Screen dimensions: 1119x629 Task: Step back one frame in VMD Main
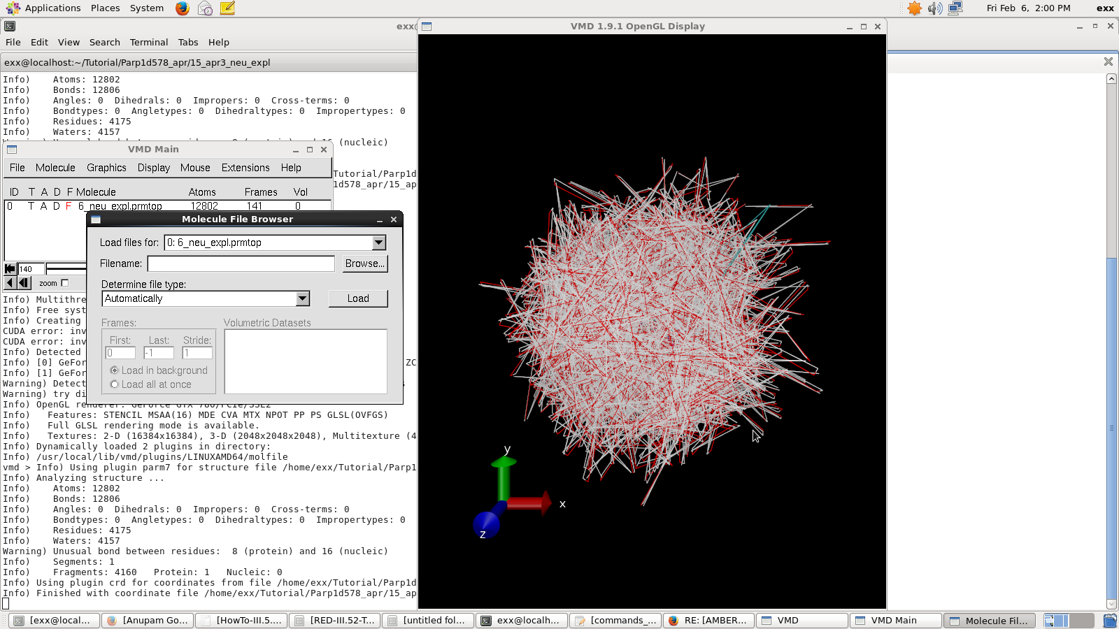(24, 283)
